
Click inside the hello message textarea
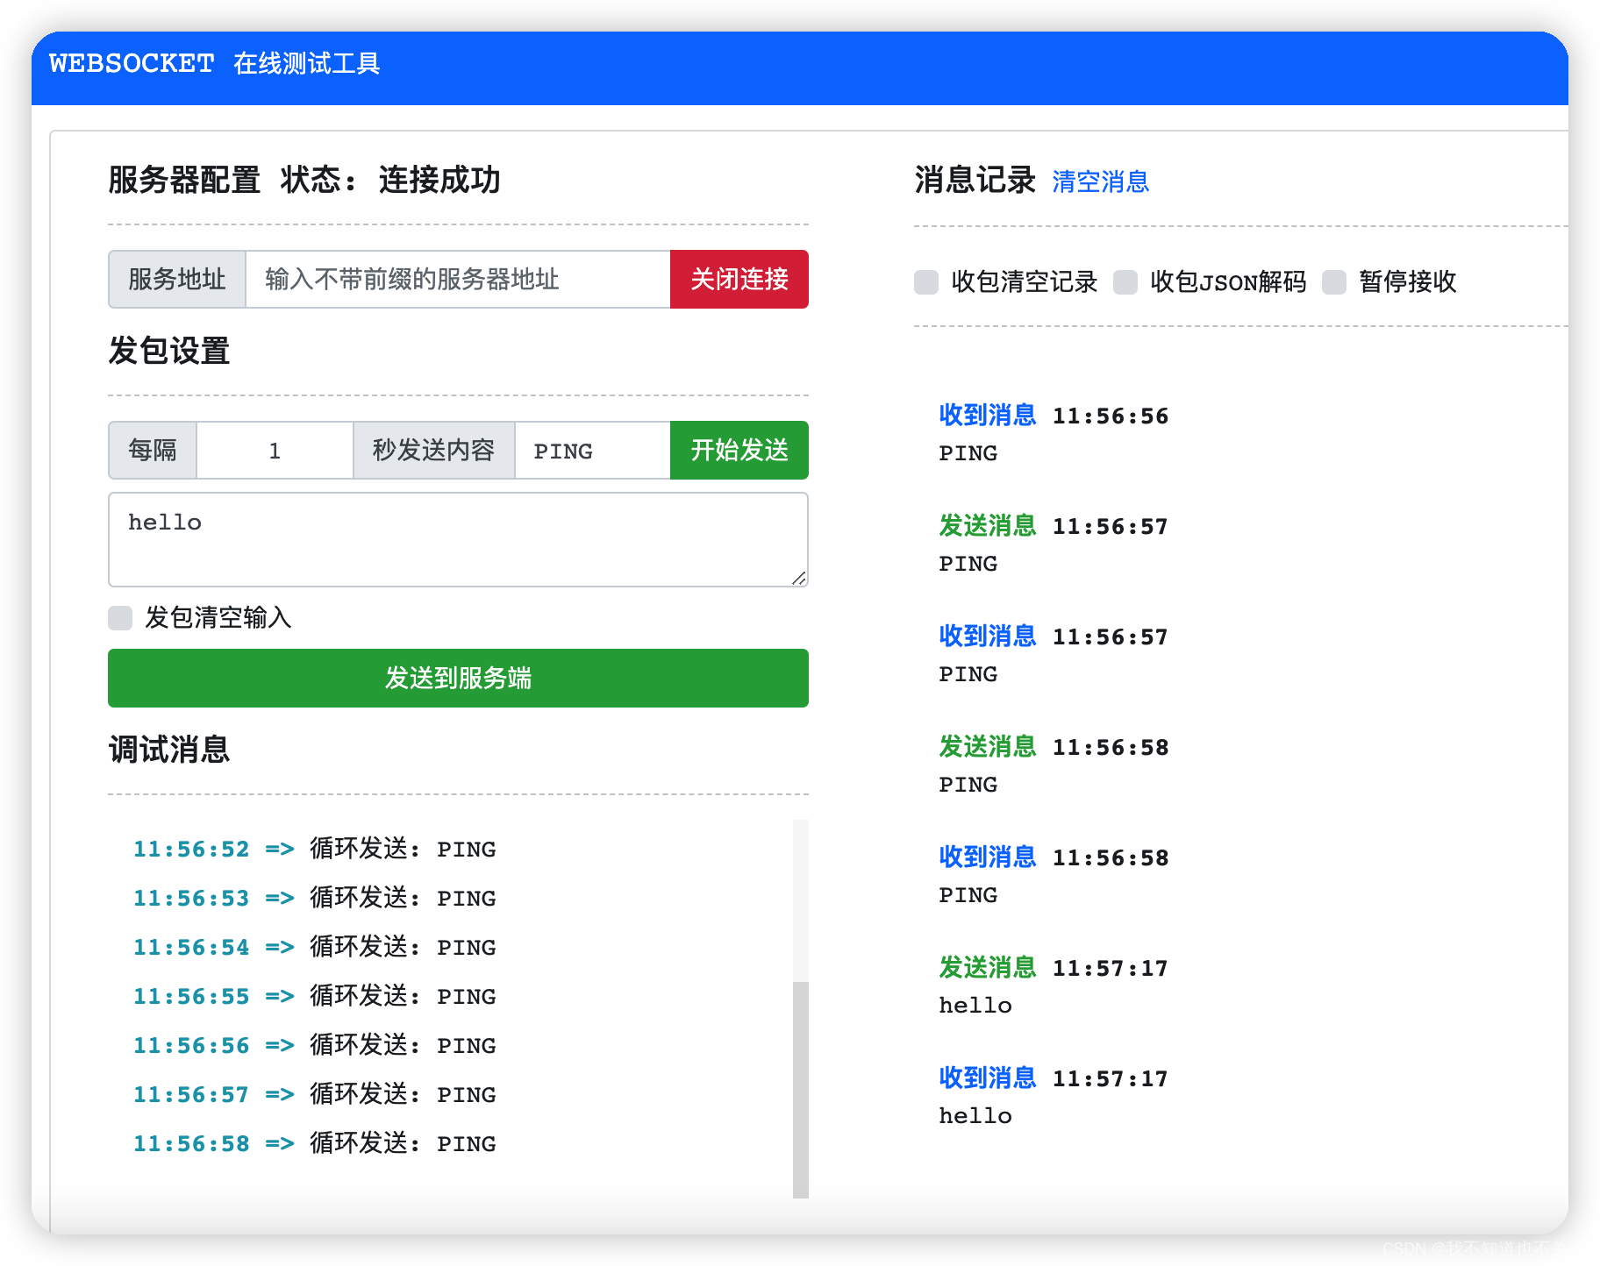pos(456,539)
